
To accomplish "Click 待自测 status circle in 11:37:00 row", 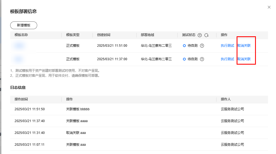I will tap(184, 59).
